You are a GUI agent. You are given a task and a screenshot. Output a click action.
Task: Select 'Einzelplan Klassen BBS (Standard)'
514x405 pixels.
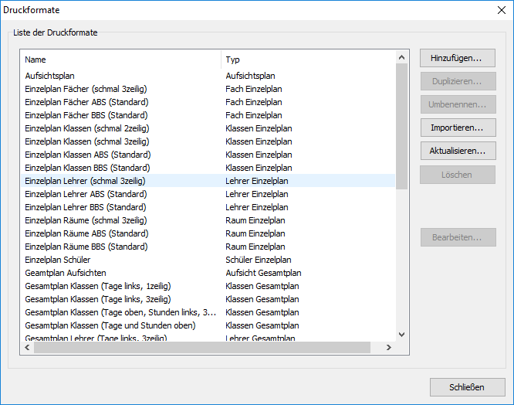(87, 168)
